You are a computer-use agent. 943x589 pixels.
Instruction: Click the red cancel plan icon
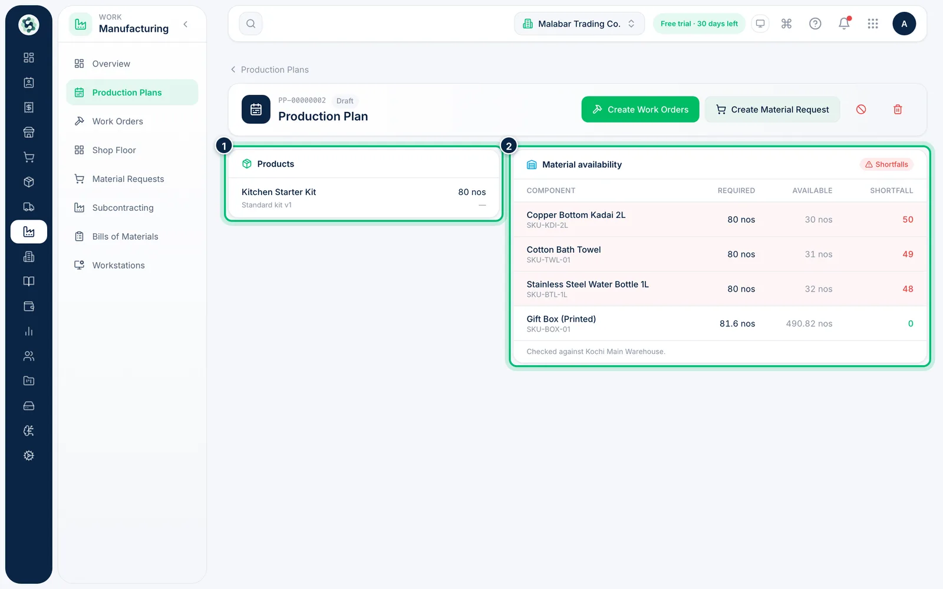[x=861, y=110]
